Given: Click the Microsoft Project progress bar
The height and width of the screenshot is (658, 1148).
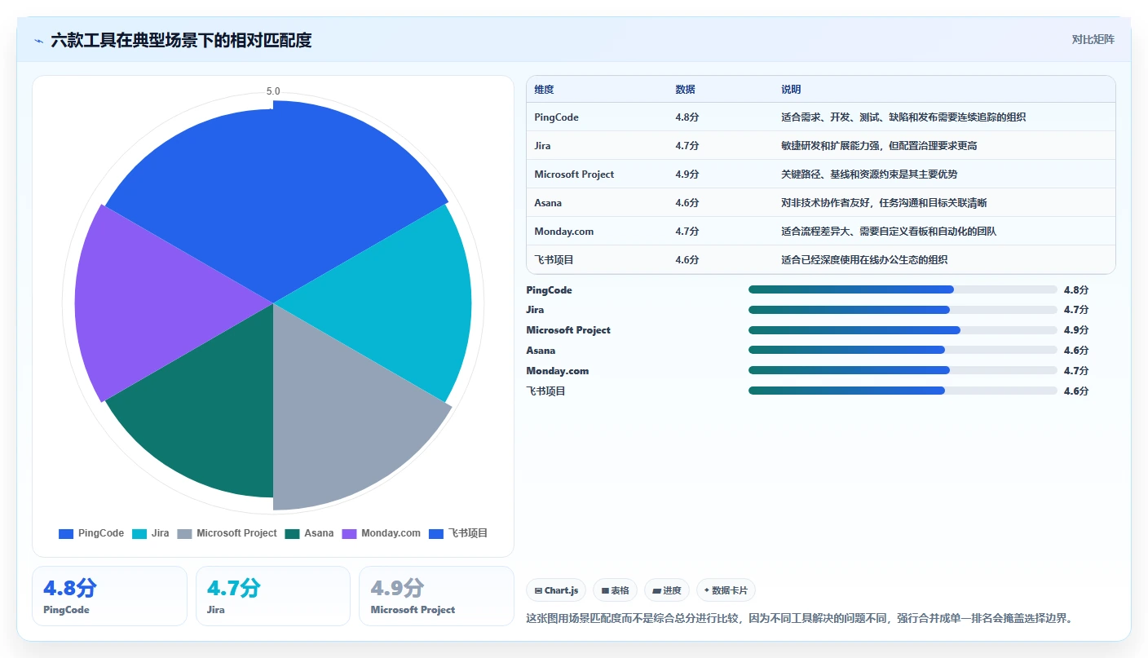Looking at the screenshot, I should point(903,330).
